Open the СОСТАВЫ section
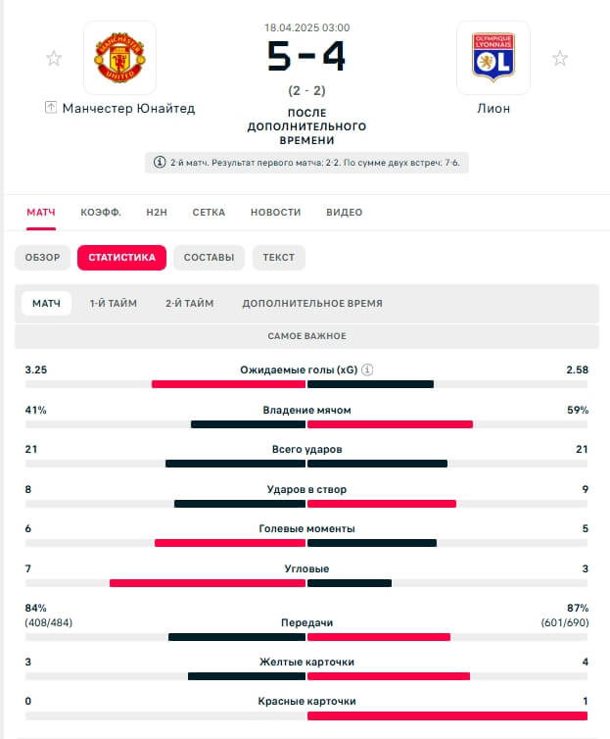The image size is (610, 739). pos(209,258)
